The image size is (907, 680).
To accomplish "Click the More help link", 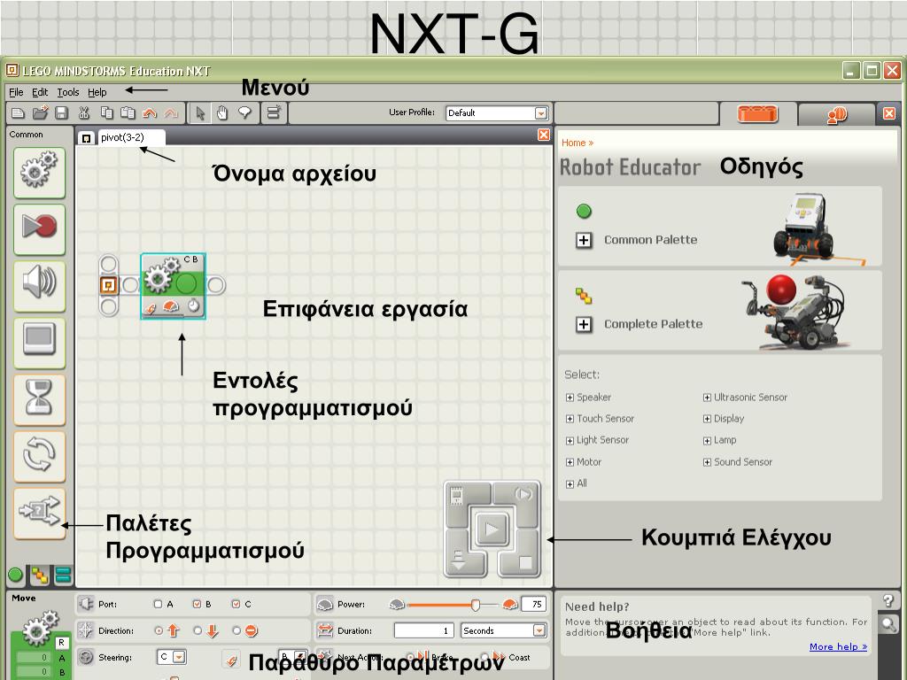I will click(x=838, y=646).
